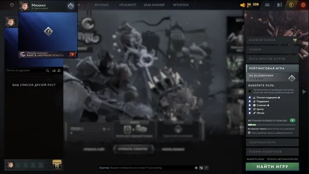Click the Найти игру button
The height and width of the screenshot is (174, 309).
[272, 167]
